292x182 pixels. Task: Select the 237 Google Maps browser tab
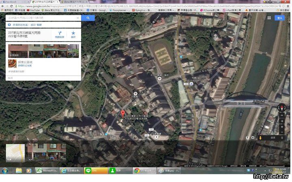click(x=45, y=2)
